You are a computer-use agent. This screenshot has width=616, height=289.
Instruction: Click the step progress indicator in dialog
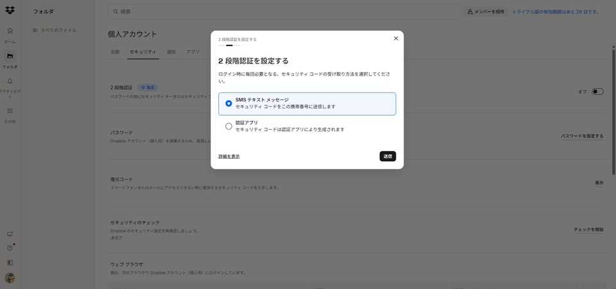point(229,46)
